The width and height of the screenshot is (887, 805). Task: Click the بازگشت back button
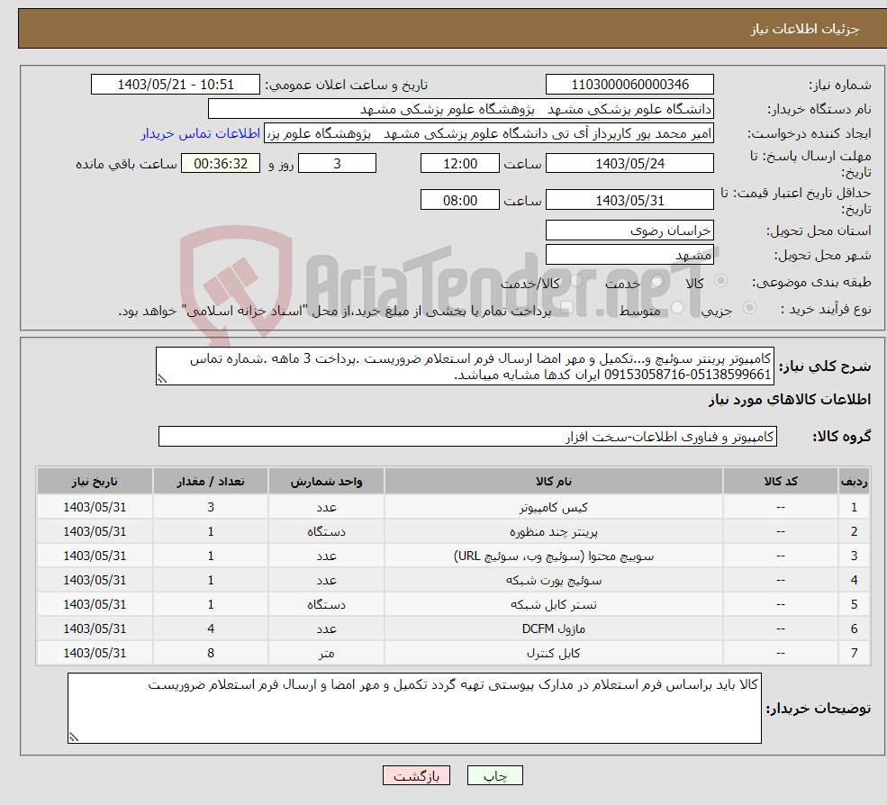tap(416, 775)
